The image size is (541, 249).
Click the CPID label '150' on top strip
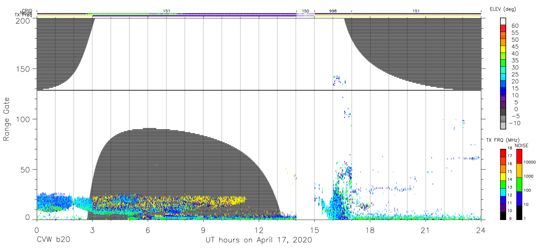pyautogui.click(x=305, y=11)
